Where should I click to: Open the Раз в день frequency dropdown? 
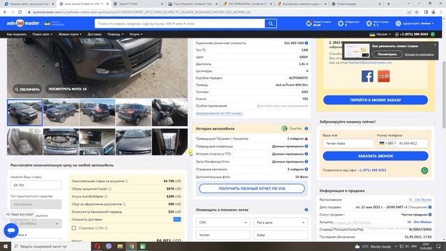pyautogui.click(x=280, y=222)
